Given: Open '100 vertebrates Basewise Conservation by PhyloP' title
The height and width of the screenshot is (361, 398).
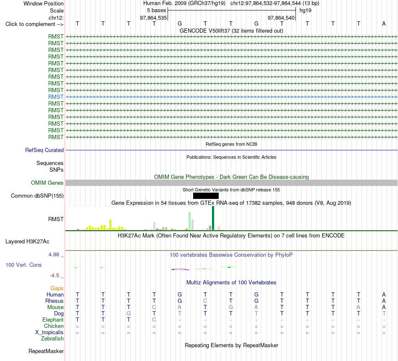Looking at the screenshot, I should 231,255.
